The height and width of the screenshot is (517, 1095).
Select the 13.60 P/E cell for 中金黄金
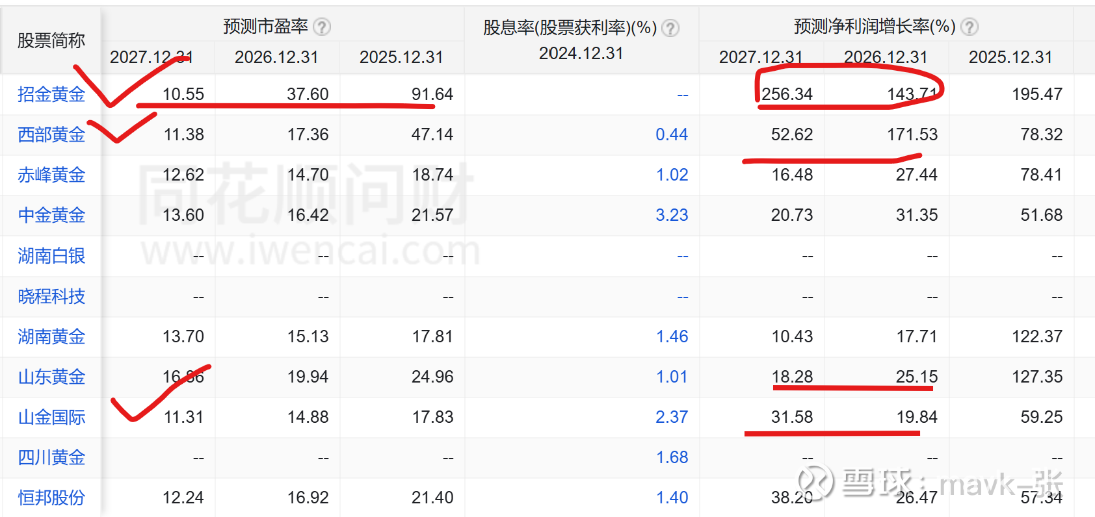pyautogui.click(x=183, y=215)
